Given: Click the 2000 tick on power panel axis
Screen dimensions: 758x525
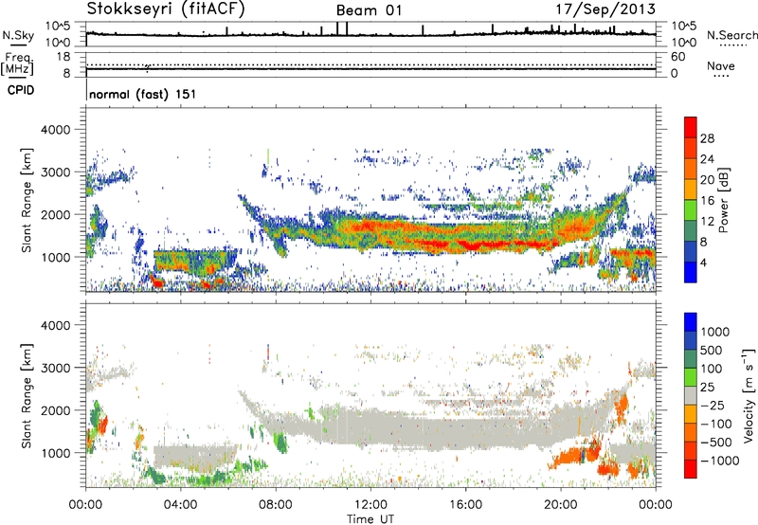Looking at the screenshot, I should [56, 214].
